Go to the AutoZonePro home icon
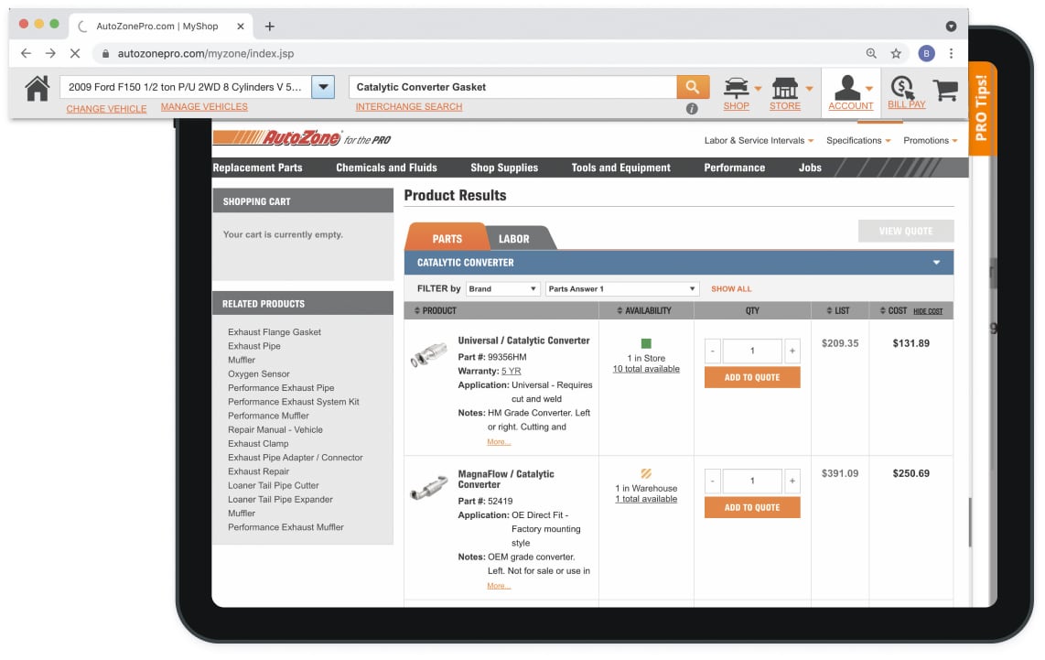The height and width of the screenshot is (660, 1045). click(x=38, y=88)
